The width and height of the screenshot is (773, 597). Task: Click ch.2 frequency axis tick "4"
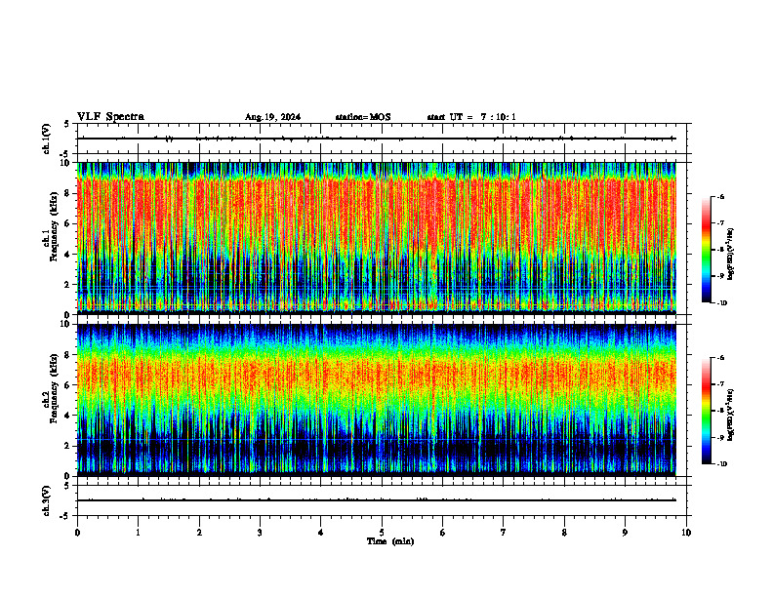click(x=67, y=416)
